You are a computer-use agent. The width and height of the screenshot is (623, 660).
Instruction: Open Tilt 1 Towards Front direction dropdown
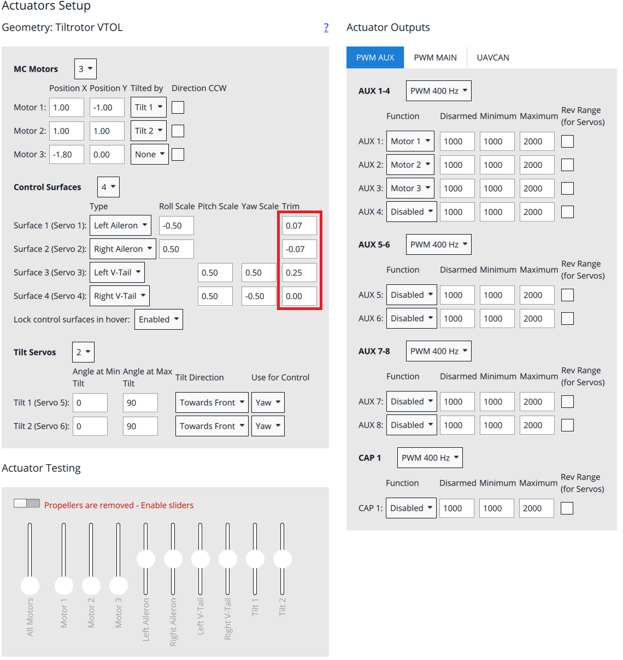211,403
